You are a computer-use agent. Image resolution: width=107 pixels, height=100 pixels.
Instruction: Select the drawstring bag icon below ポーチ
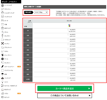(x=3, y=24)
